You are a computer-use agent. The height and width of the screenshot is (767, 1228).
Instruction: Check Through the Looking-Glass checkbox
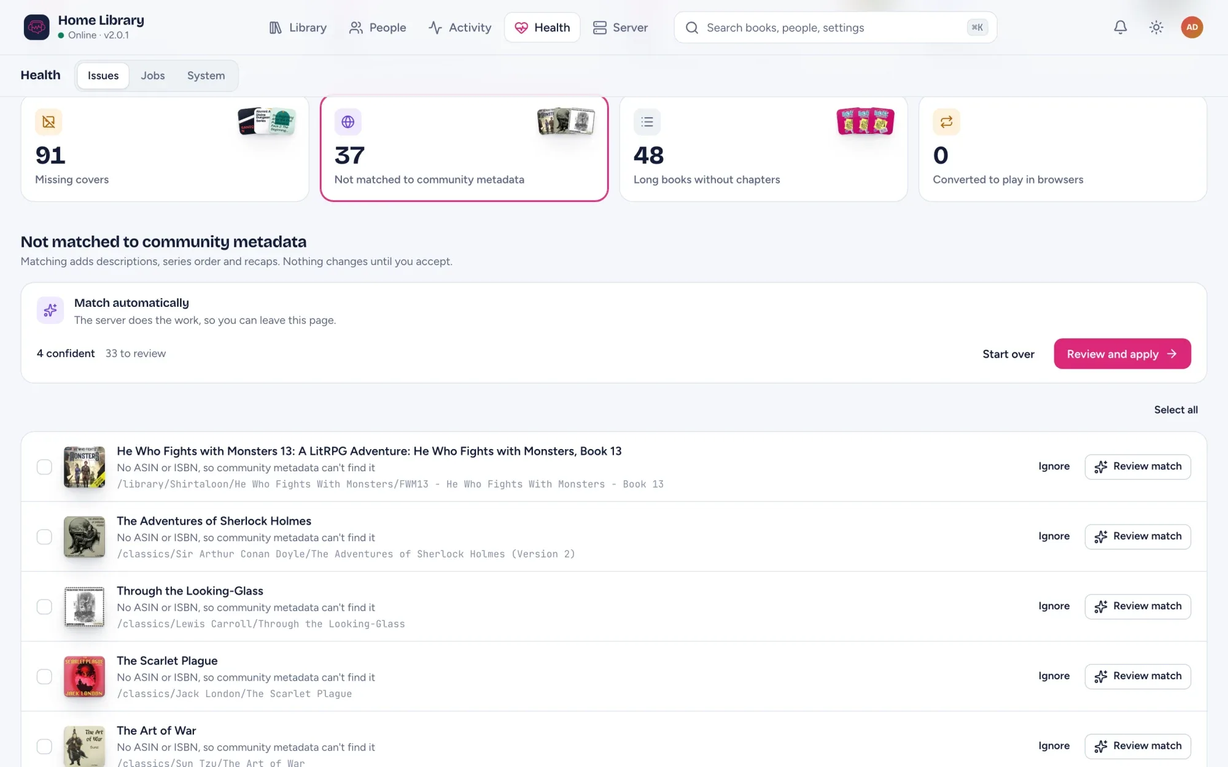44,607
